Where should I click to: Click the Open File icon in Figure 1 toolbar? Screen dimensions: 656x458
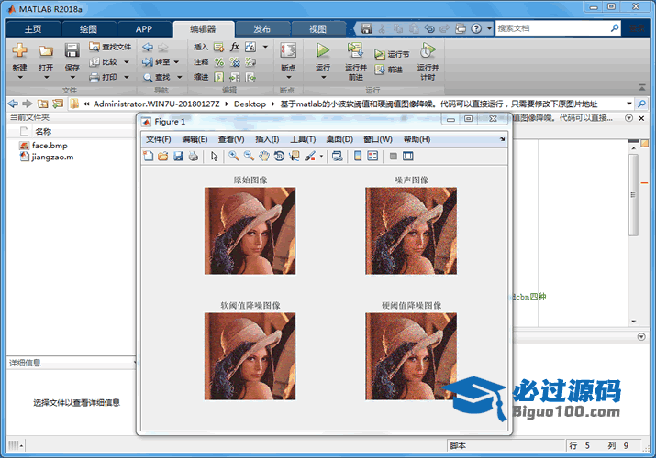[163, 156]
